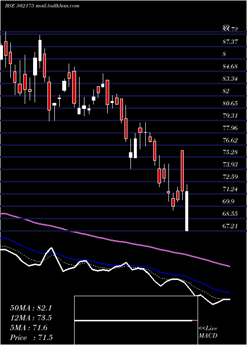The height and width of the screenshot is (345, 247).
Task: Click the <<Live MACD label
Action: click(208, 332)
